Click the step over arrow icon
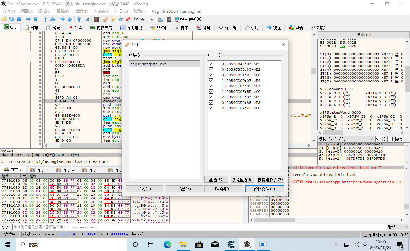The width and height of the screenshot is (410, 251). pos(53,19)
